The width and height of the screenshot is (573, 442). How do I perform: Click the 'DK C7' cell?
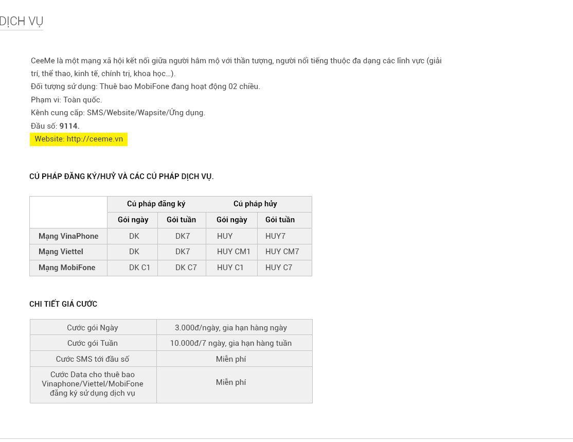pos(182,268)
